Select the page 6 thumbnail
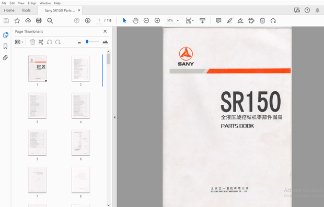 coord(80,143)
